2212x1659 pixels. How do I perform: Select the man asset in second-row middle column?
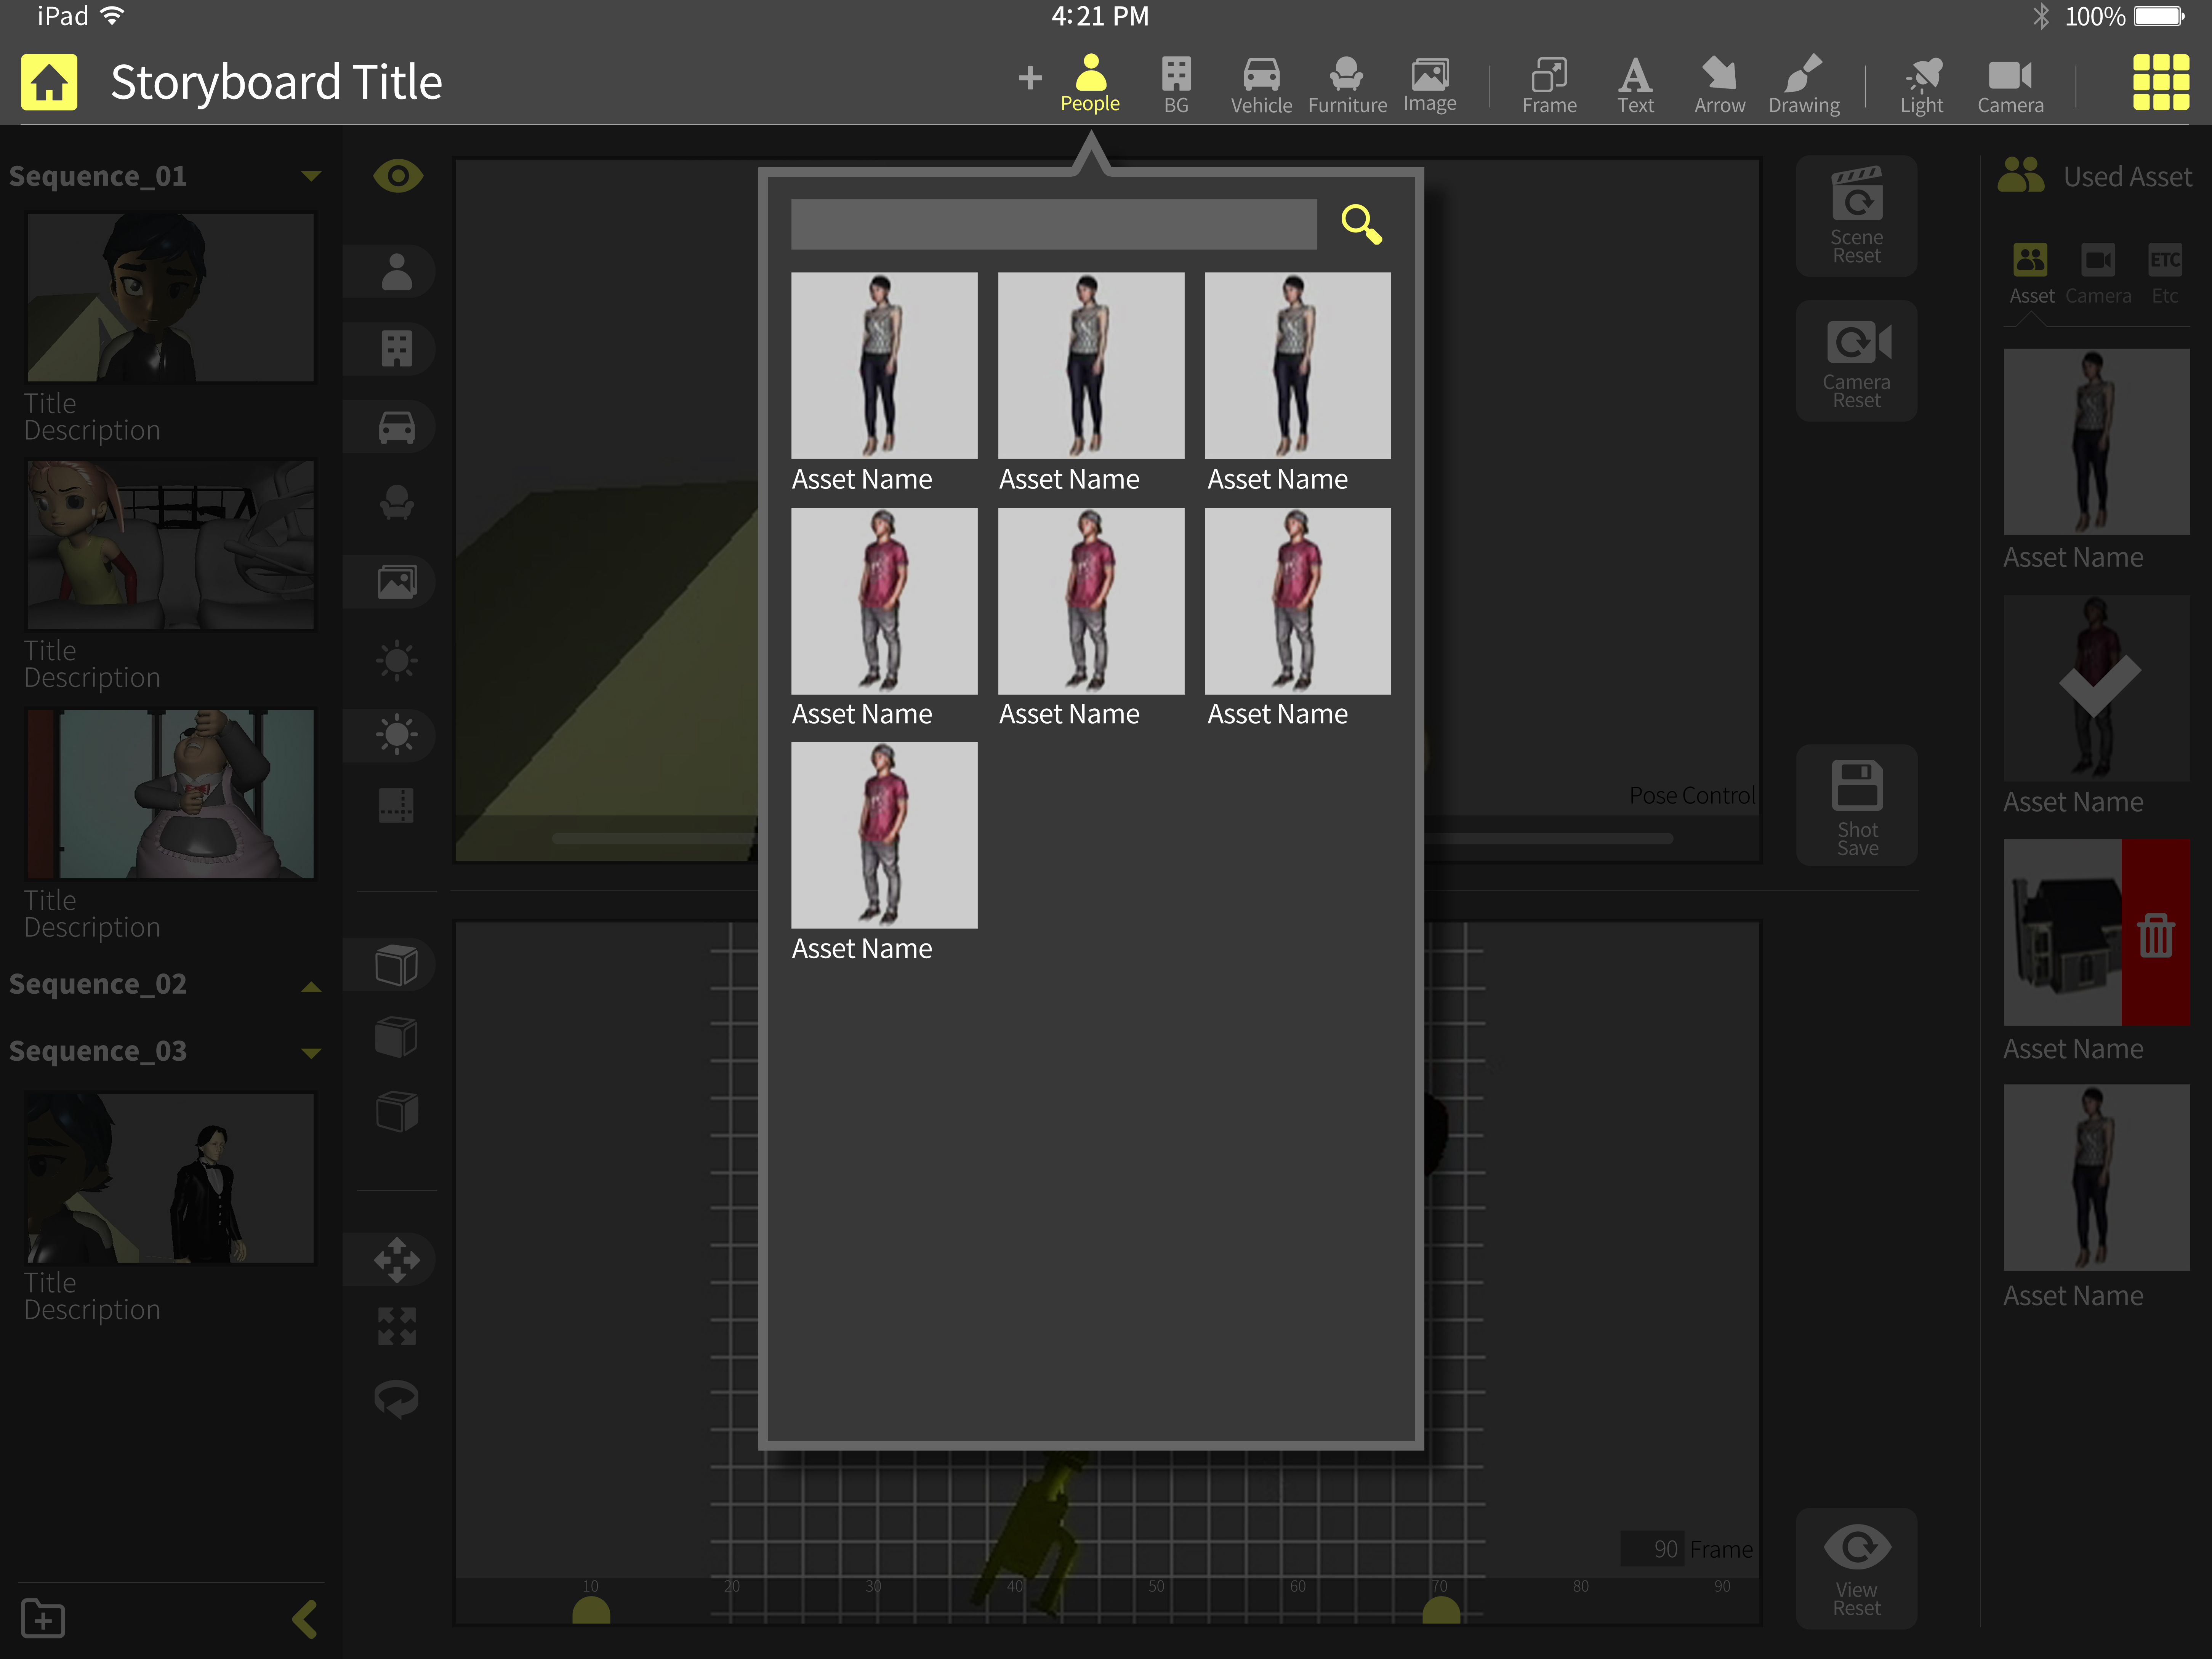(1091, 601)
